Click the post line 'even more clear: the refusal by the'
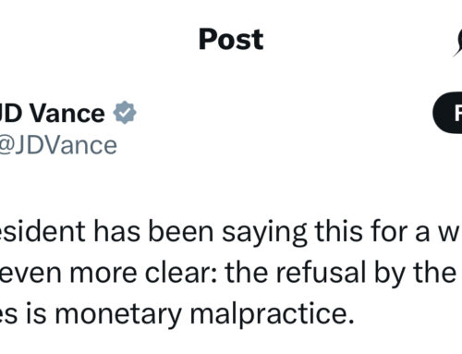Image resolution: width=462 pixels, height=354 pixels. 228,273
